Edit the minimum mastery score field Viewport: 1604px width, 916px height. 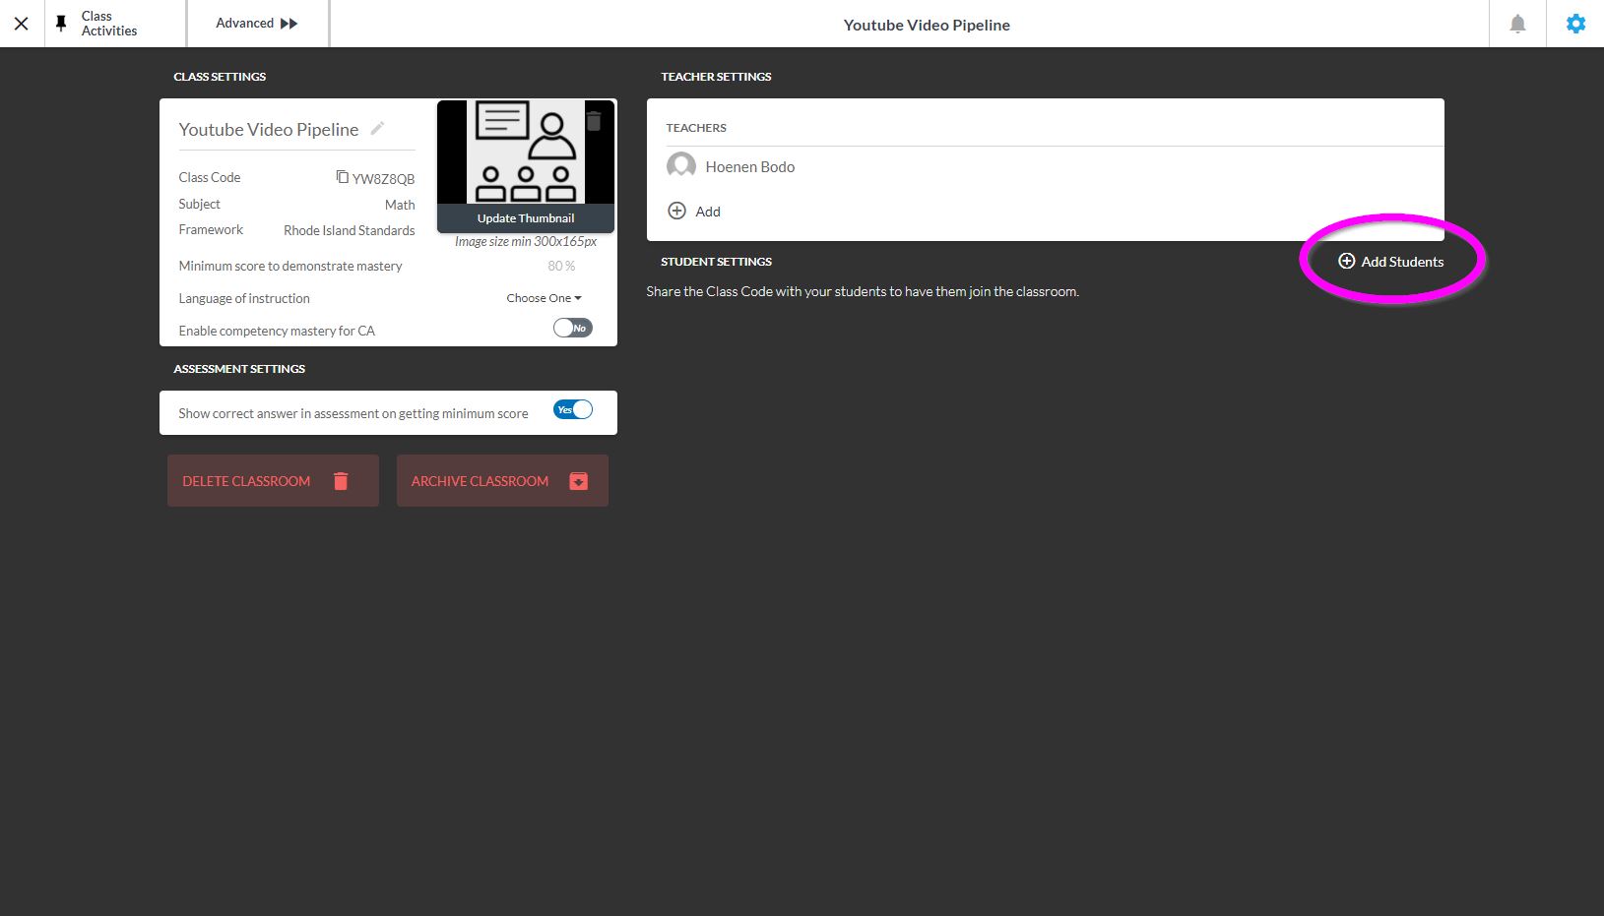pyautogui.click(x=560, y=266)
